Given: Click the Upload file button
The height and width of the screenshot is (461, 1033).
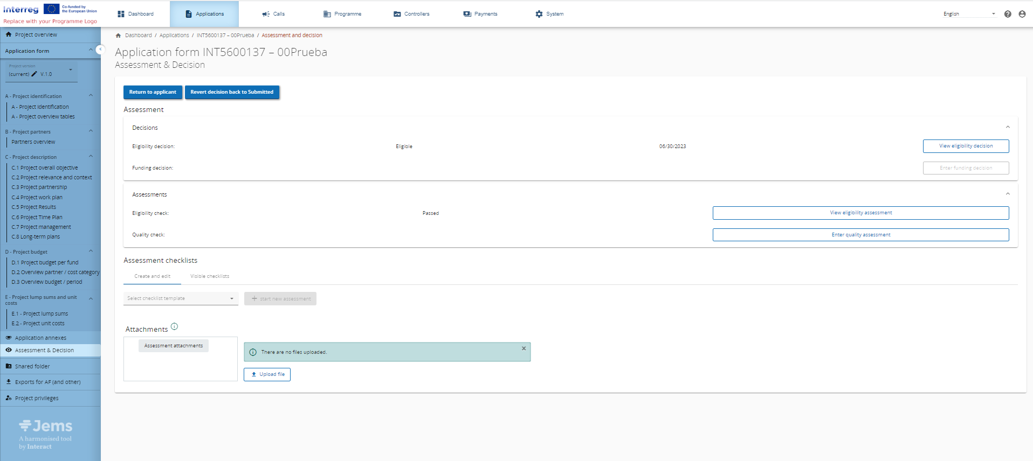Looking at the screenshot, I should click(x=267, y=374).
